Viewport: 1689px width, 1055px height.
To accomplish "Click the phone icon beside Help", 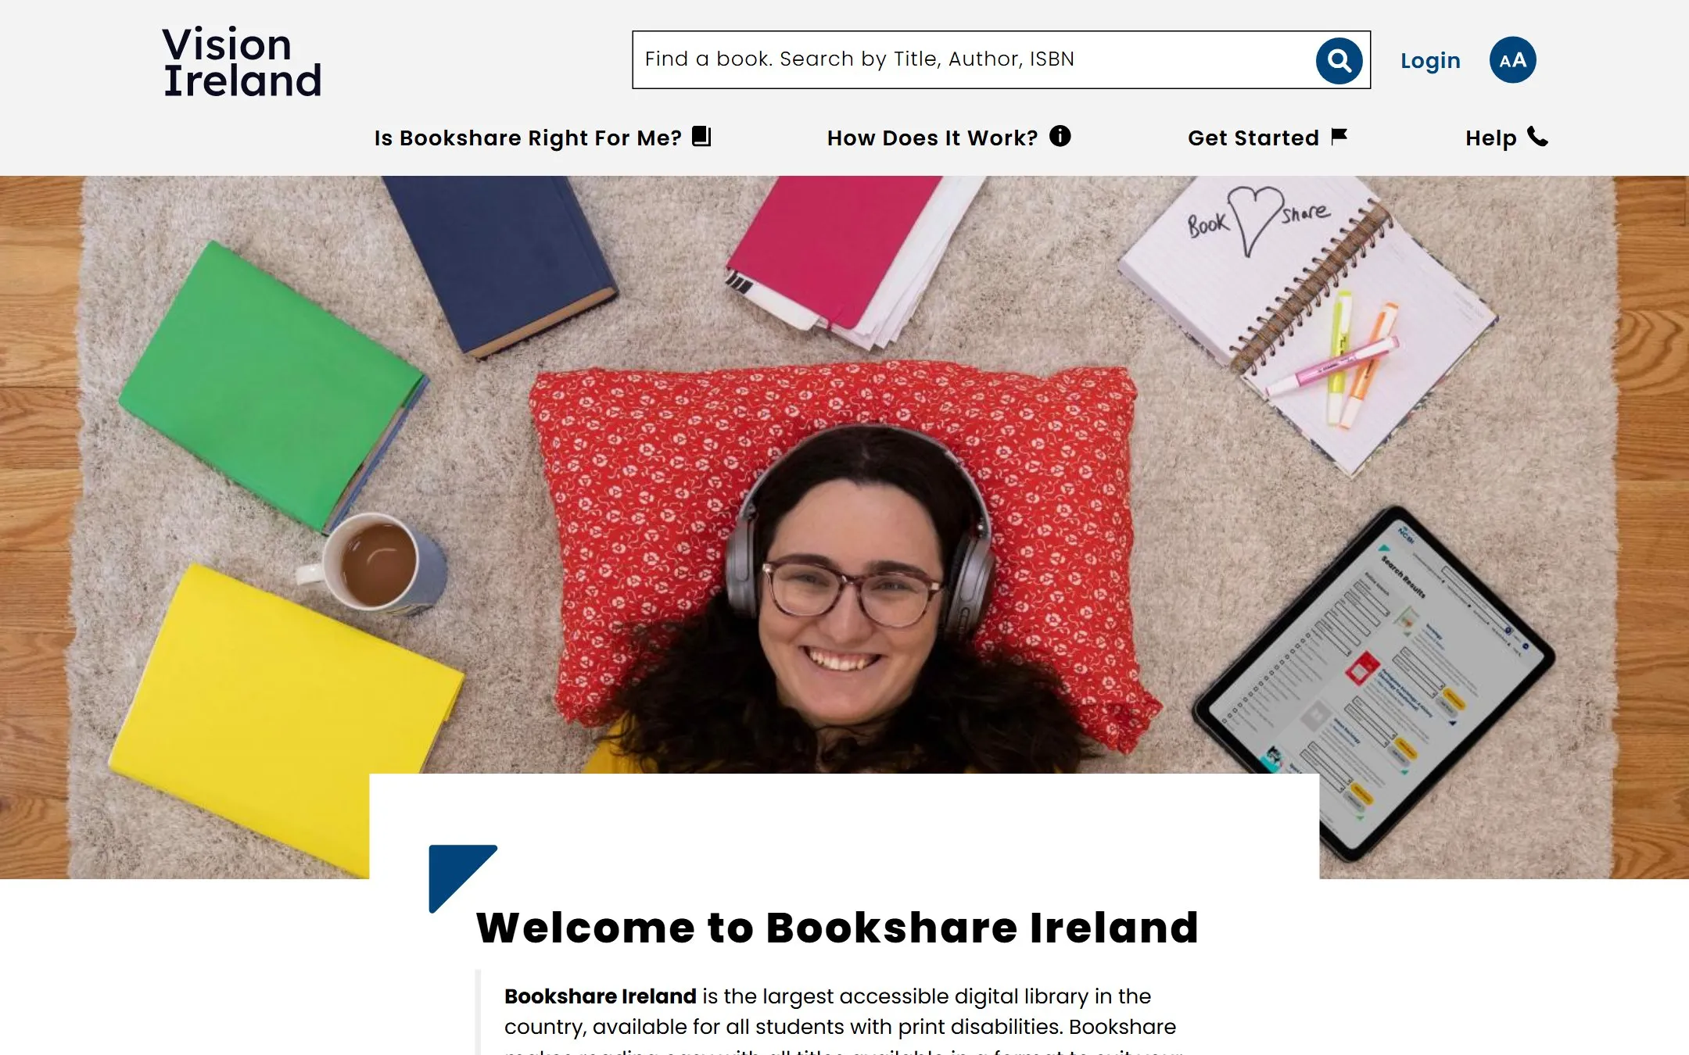I will click(1537, 137).
